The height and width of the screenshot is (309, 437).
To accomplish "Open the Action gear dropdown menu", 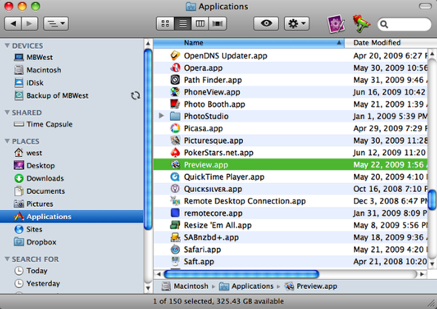I will [296, 24].
